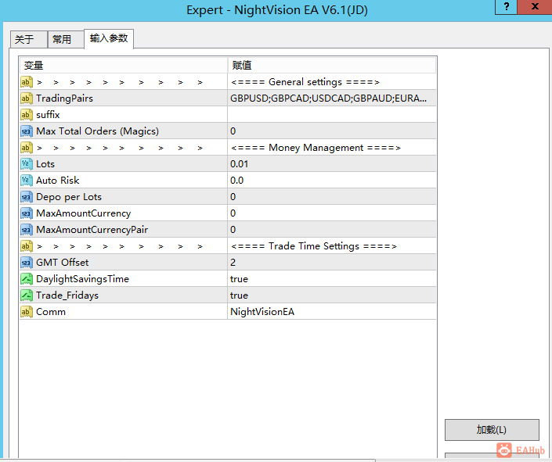Click the DaylightSavingsTime boolean icon
The width and height of the screenshot is (552, 462).
(x=27, y=279)
